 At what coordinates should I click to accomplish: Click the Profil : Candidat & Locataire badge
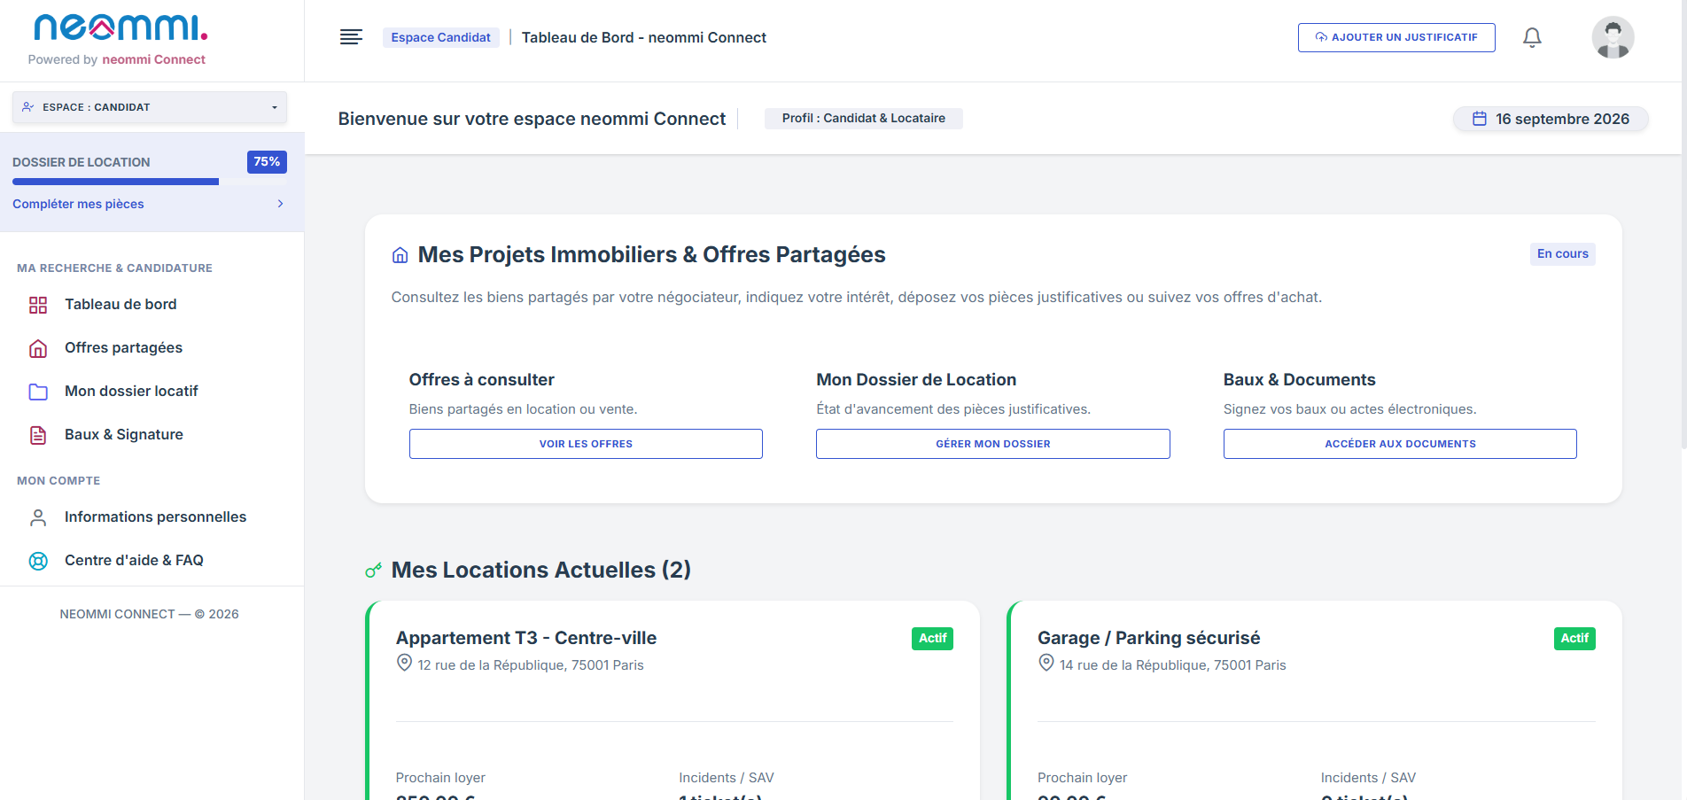click(x=864, y=119)
